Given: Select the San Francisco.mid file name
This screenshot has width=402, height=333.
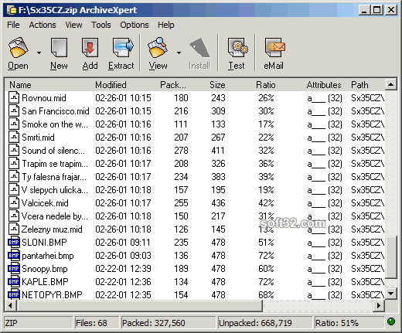Looking at the screenshot, I should click(x=56, y=111).
